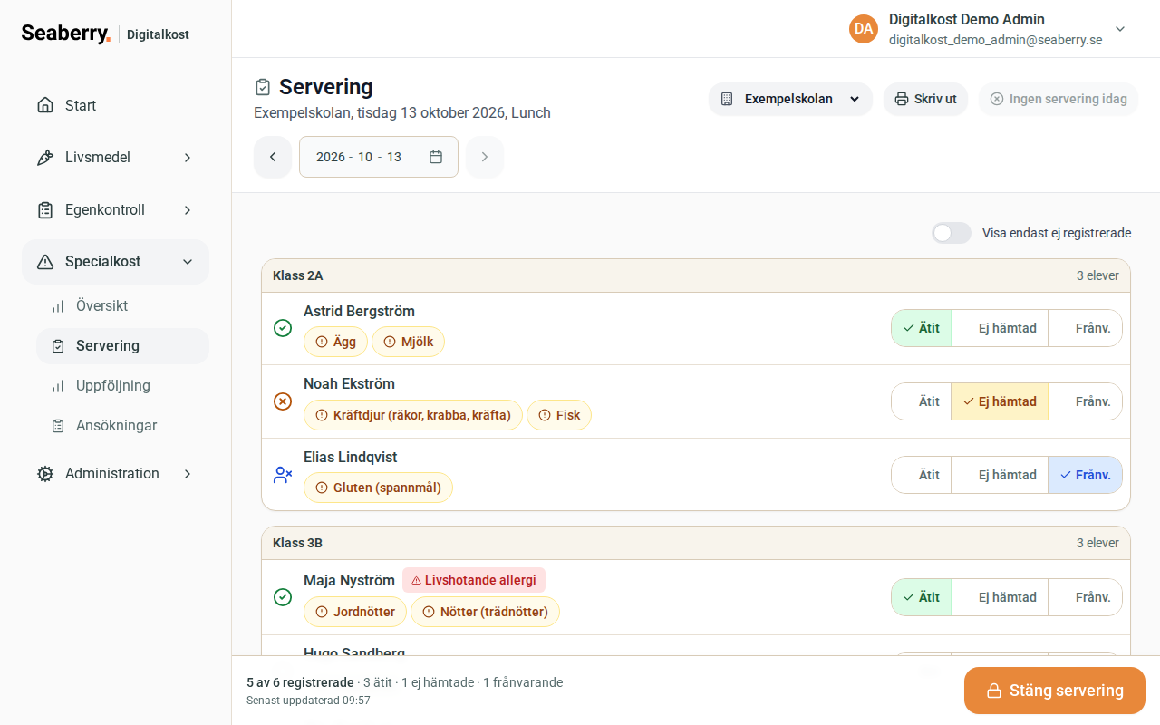
Task: Click the DA user avatar
Action: (x=864, y=29)
